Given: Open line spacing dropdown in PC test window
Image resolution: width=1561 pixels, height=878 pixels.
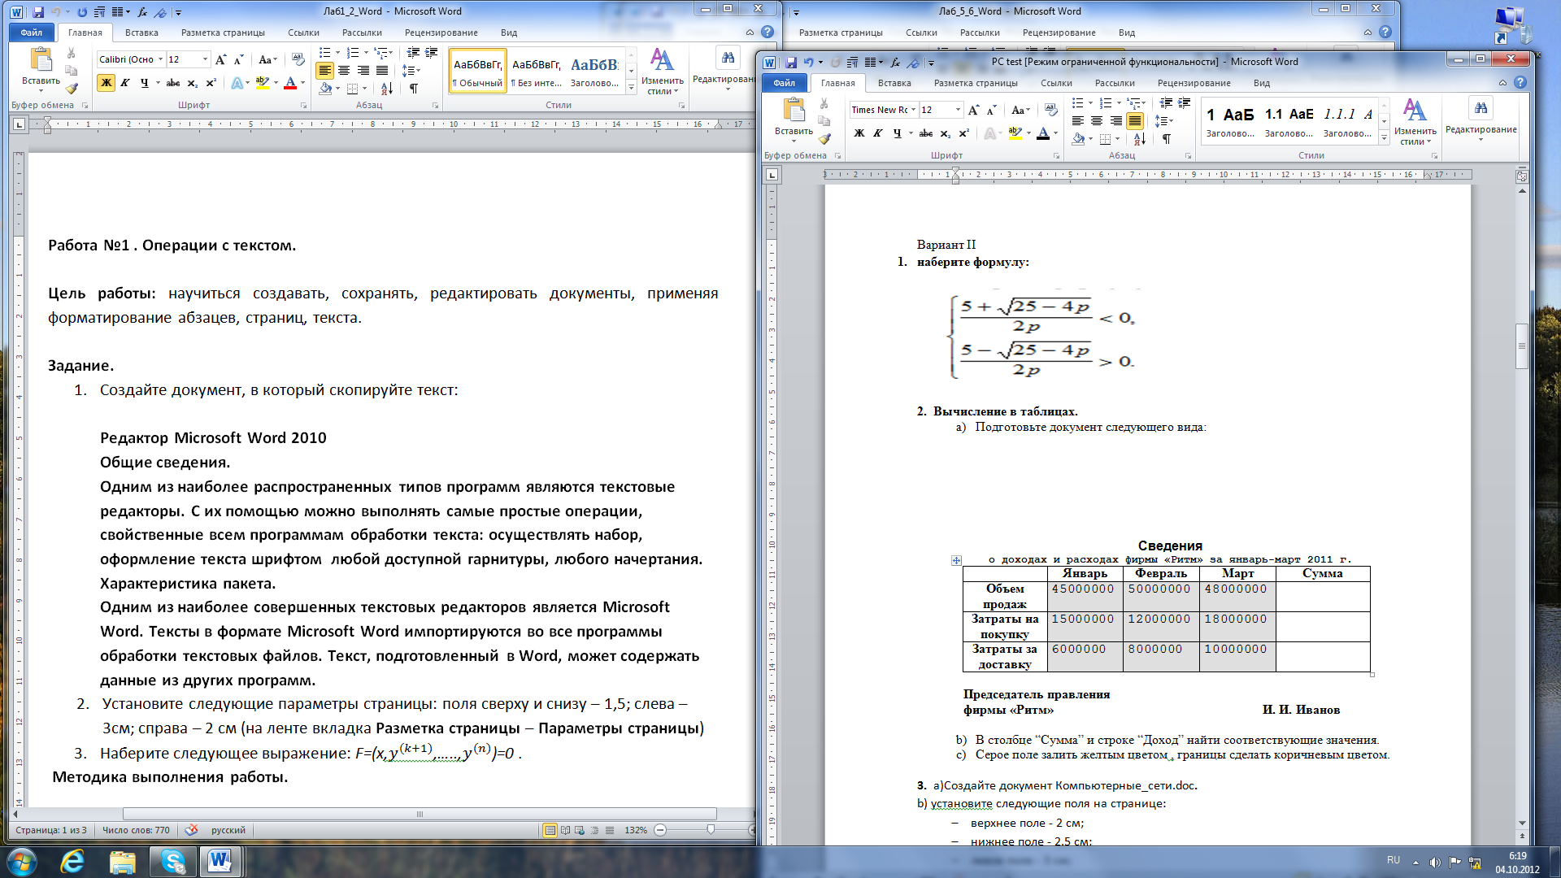Looking at the screenshot, I should (x=1164, y=121).
